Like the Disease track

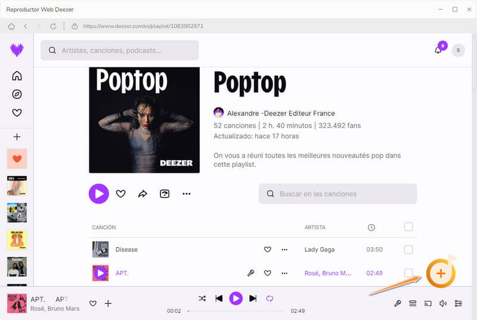pyautogui.click(x=267, y=250)
